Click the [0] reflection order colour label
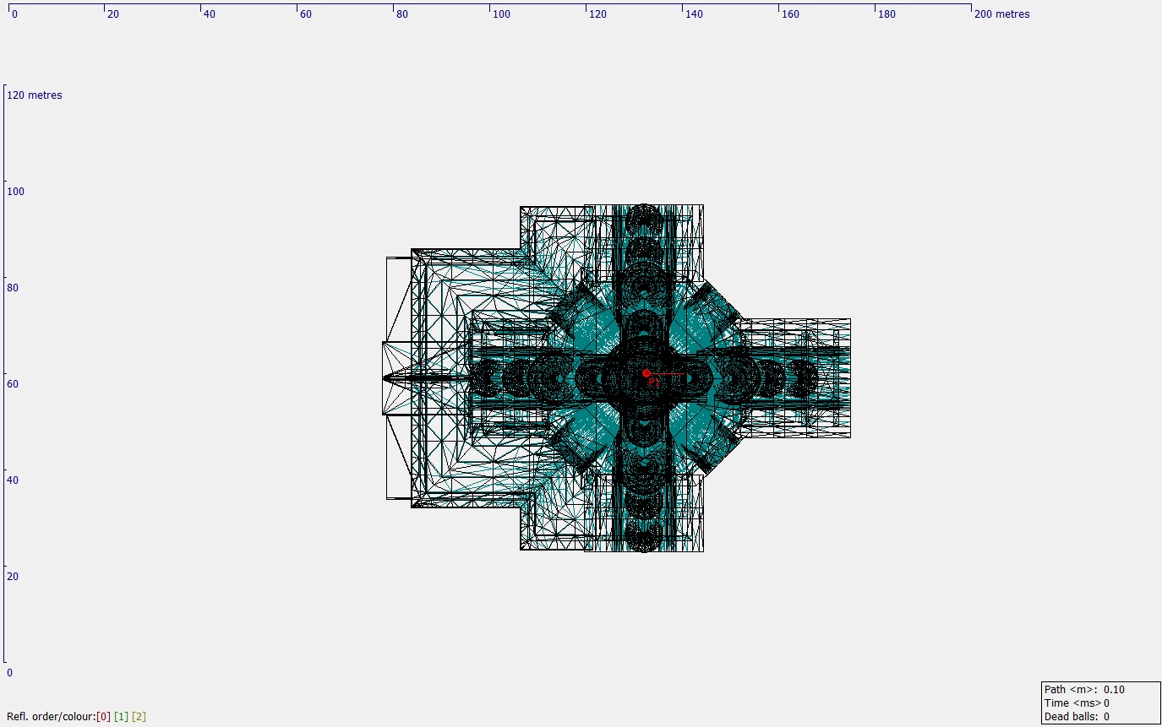The height and width of the screenshot is (727, 1162). coord(103,717)
